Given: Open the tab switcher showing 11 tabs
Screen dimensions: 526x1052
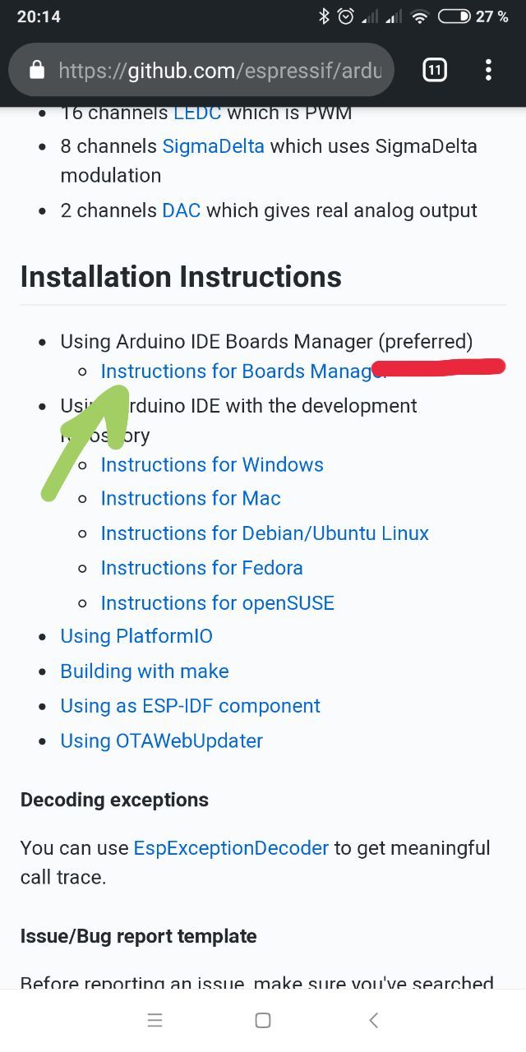Looking at the screenshot, I should coord(435,71).
